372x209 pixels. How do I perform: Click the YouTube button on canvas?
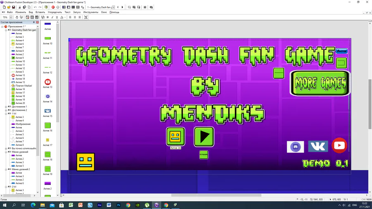[x=339, y=145]
